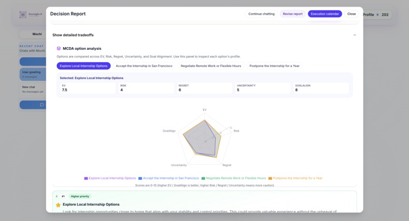
Task: Click the GoalAlign axis label on radar chart
Action: click(x=169, y=131)
